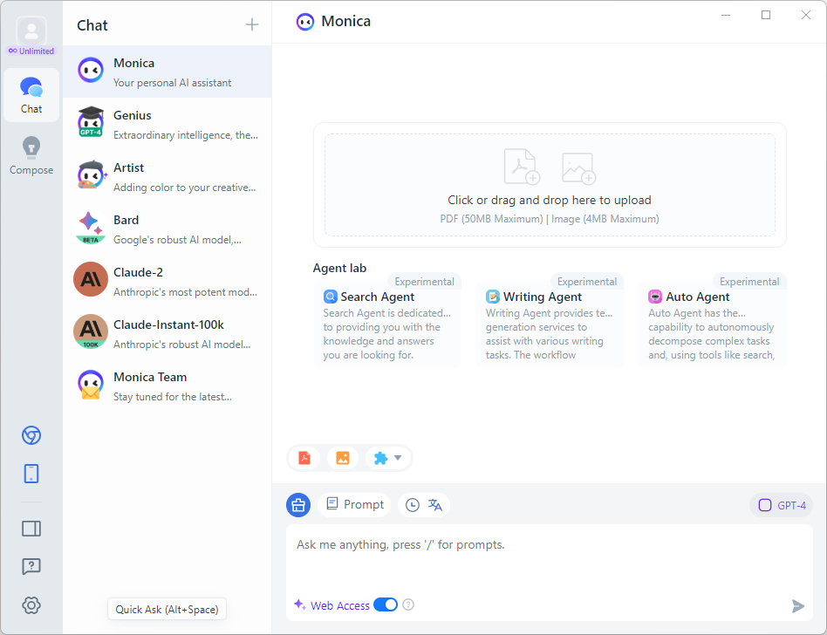The height and width of the screenshot is (635, 827).
Task: Click the orange image chat button
Action: coord(343,458)
